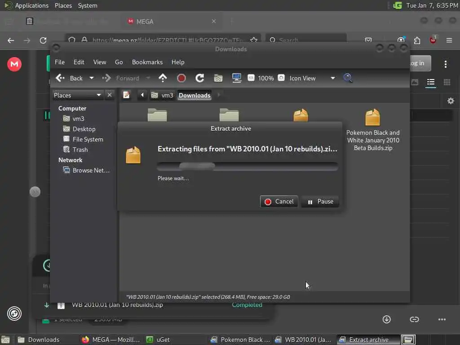This screenshot has height=345, width=460.
Task: Click the red Stop loading icon
Action: click(181, 78)
